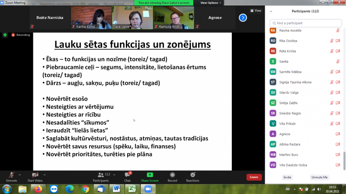
Task: Change layout with the View button
Action: click(x=255, y=11)
